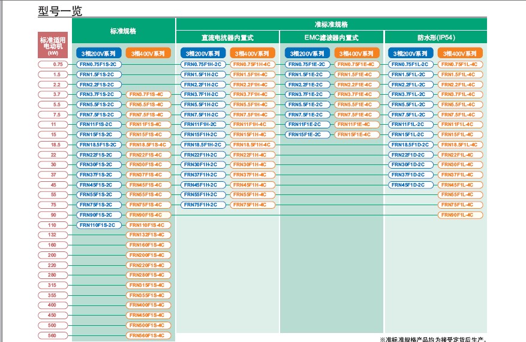
Task: Select model FRN5.5F1S-2C
Action: (99, 105)
